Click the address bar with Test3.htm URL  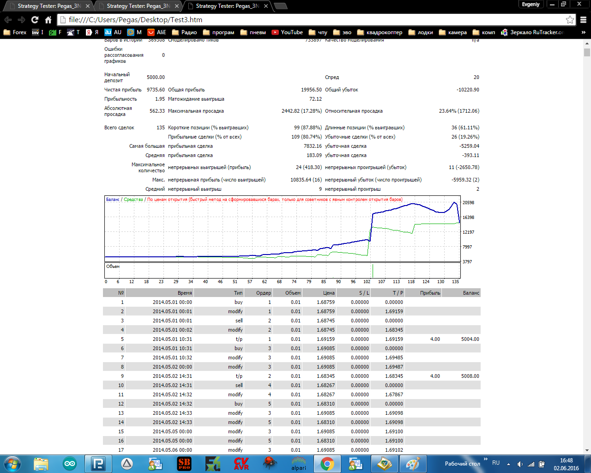[x=315, y=20]
